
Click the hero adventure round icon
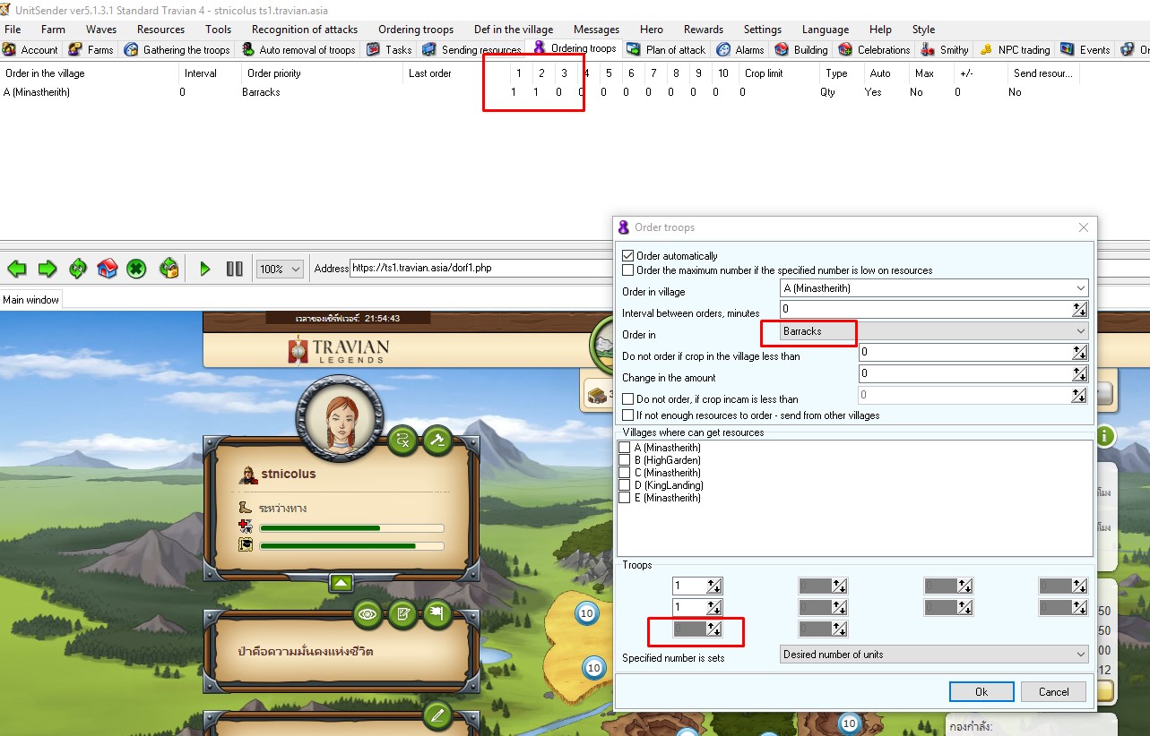(403, 440)
